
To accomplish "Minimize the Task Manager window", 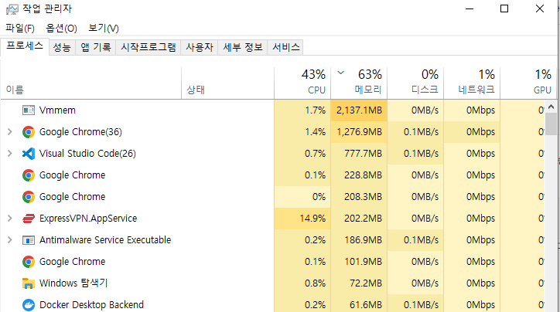I will [x=470, y=8].
